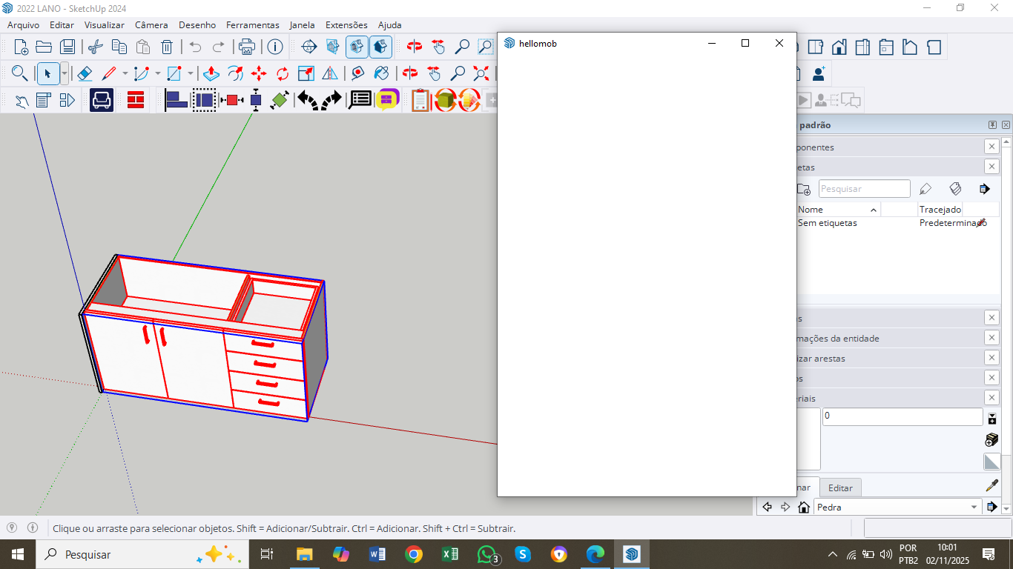Screen dimensions: 1013x569
Task: Open the Pedra material library dropdown
Action: point(974,508)
